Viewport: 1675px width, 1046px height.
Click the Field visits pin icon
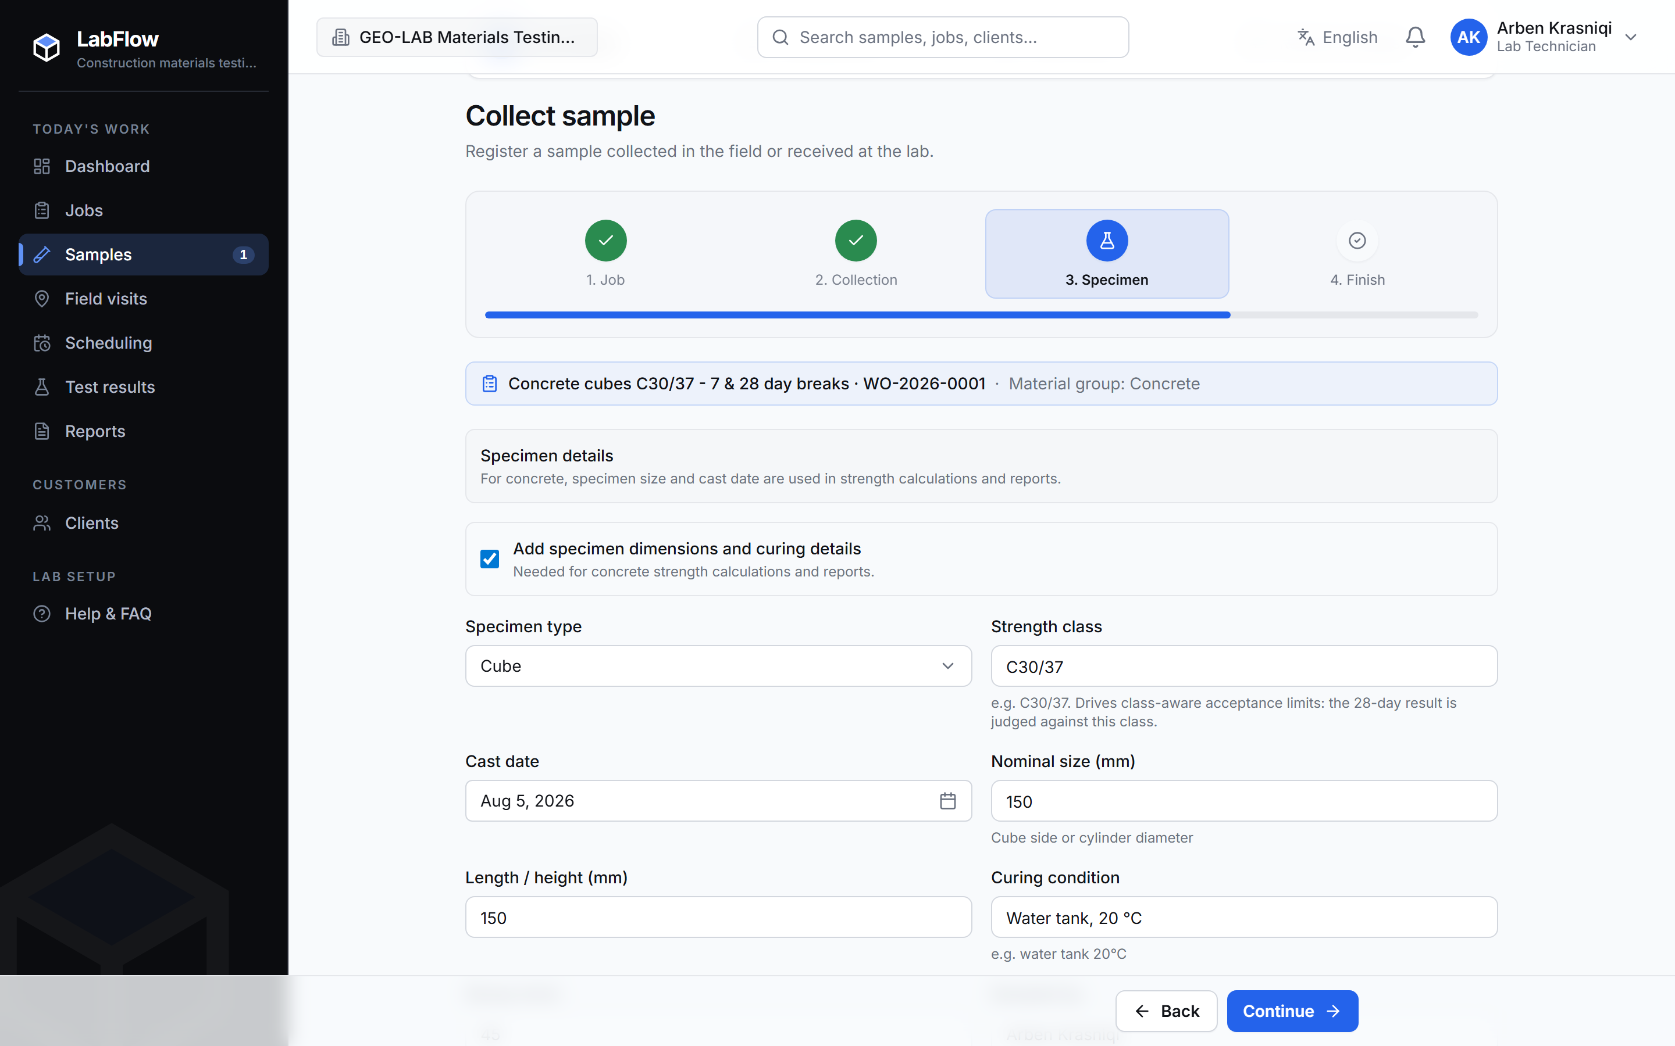[42, 299]
